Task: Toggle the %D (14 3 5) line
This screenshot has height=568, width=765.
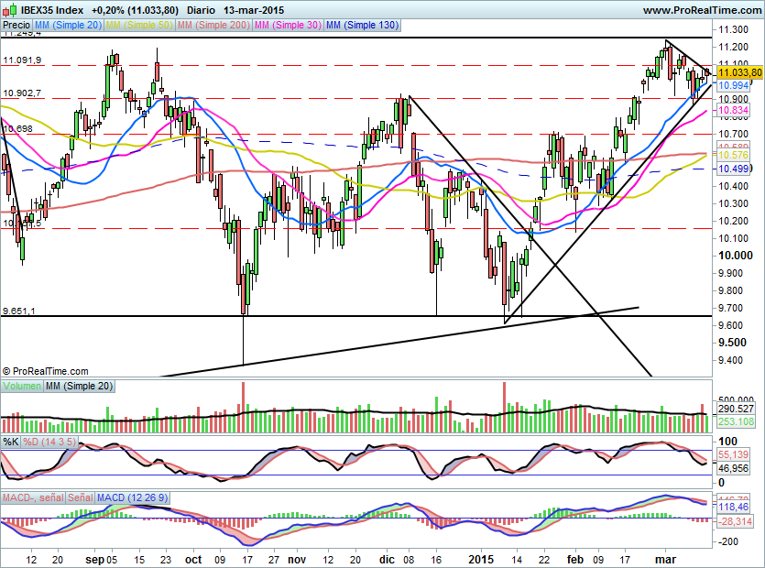Action: click(48, 440)
